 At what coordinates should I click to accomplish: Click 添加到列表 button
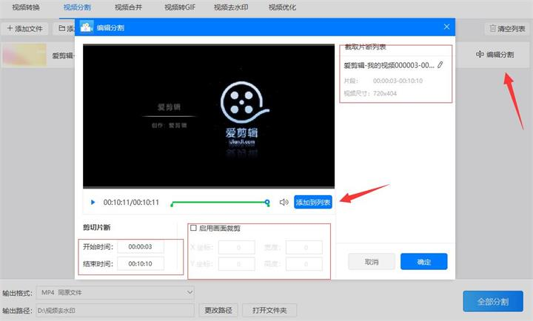[x=312, y=203]
